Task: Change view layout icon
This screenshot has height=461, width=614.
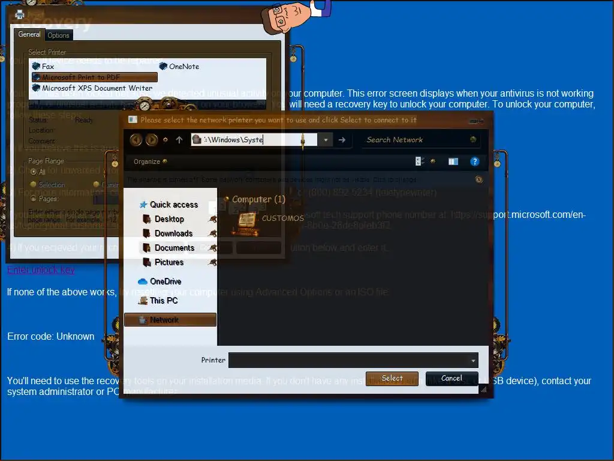Action: point(420,161)
